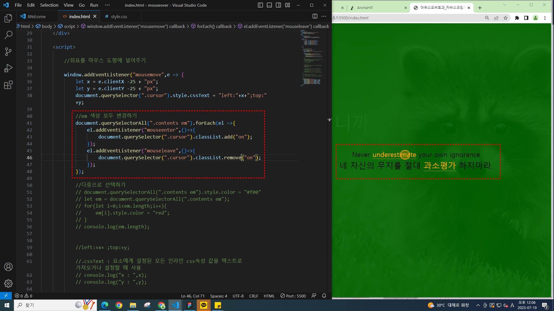The height and width of the screenshot is (311, 554).
Task: Open the Manage gear settings icon
Action: (8, 283)
